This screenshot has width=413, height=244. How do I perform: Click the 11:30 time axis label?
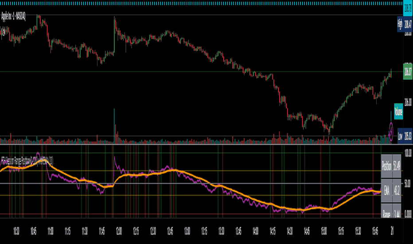coord(85,231)
